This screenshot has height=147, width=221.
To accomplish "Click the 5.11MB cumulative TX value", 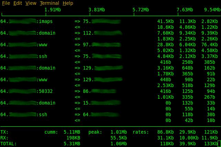I will (x=72, y=132).
